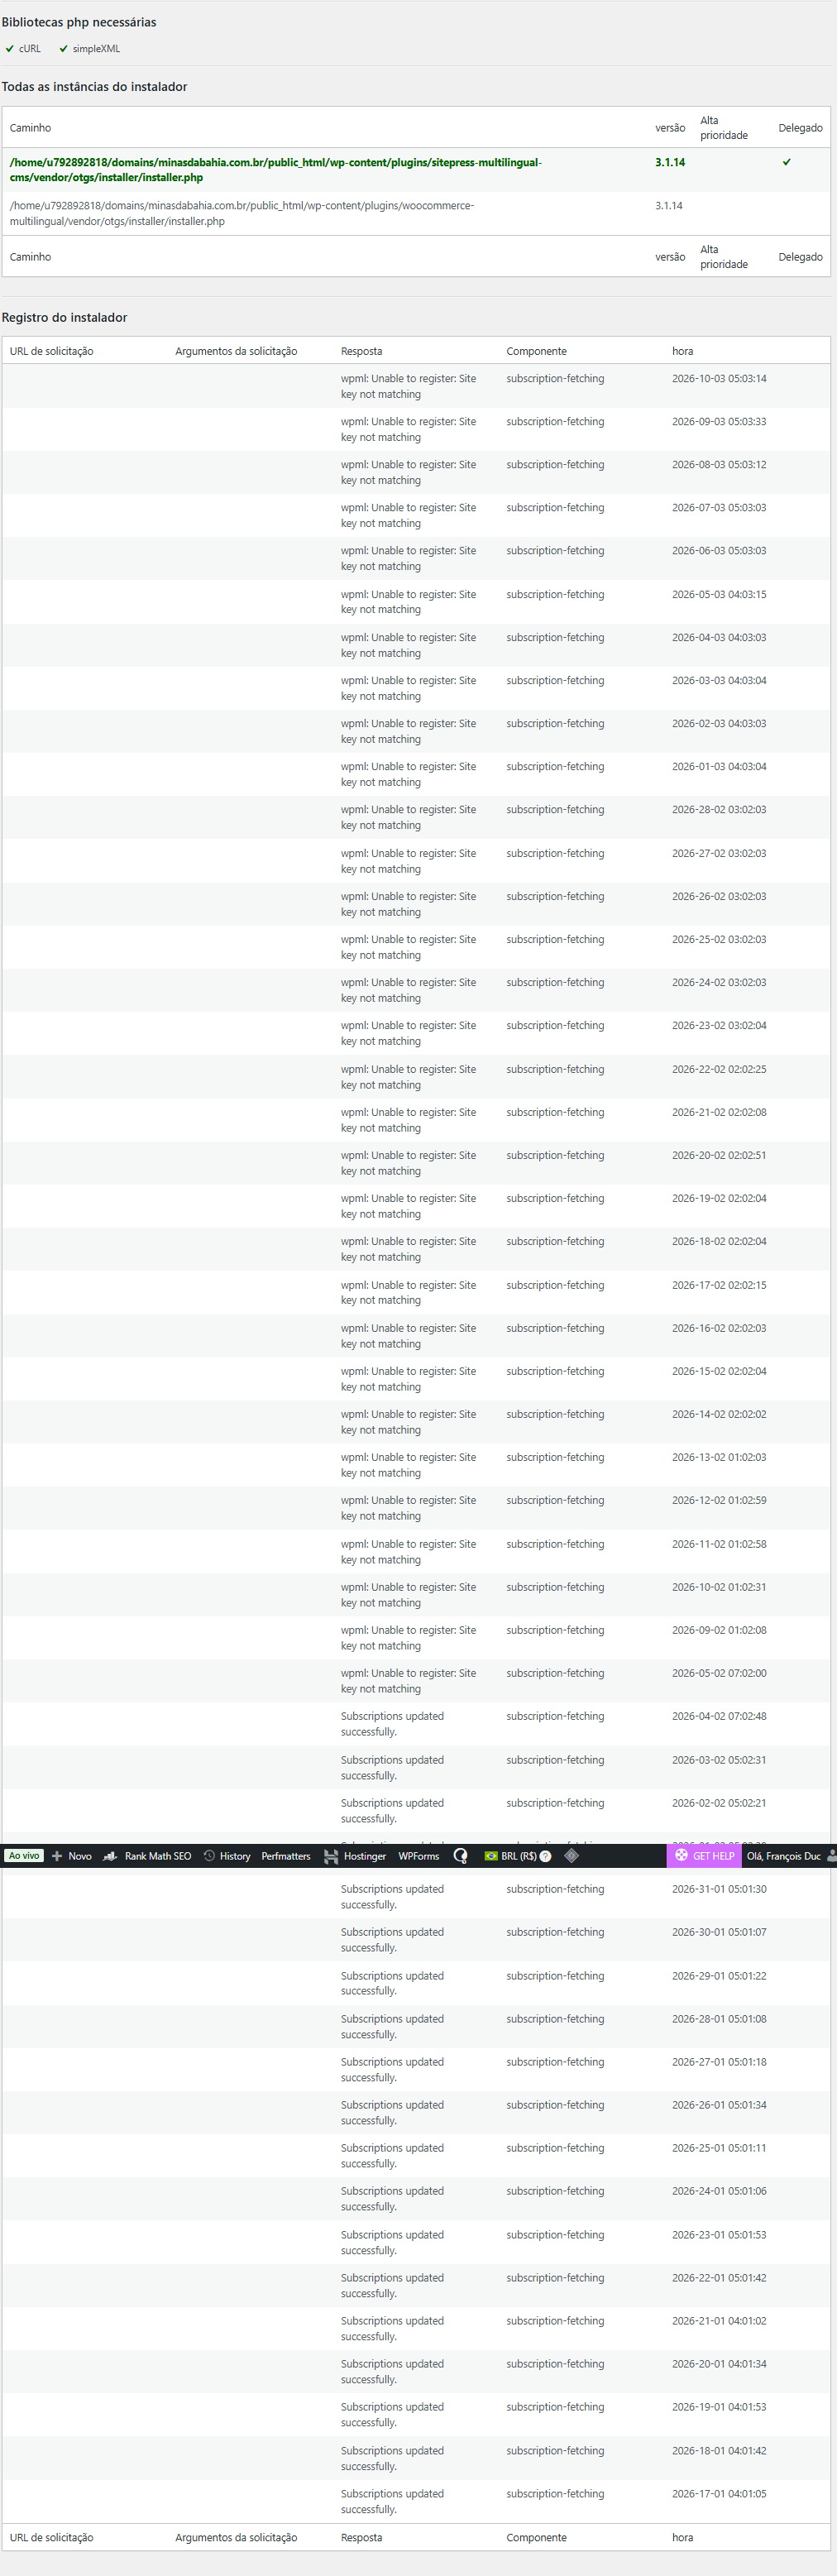Click the help question mark beside BRL

pos(545,1856)
